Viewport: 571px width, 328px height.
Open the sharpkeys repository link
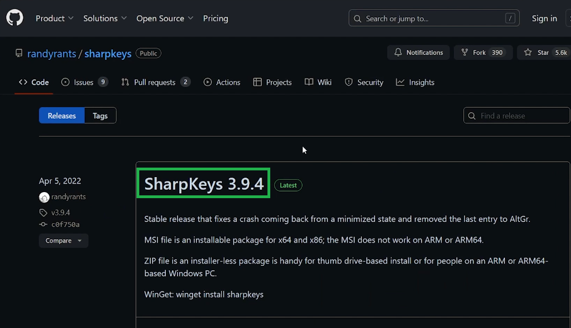pyautogui.click(x=108, y=53)
